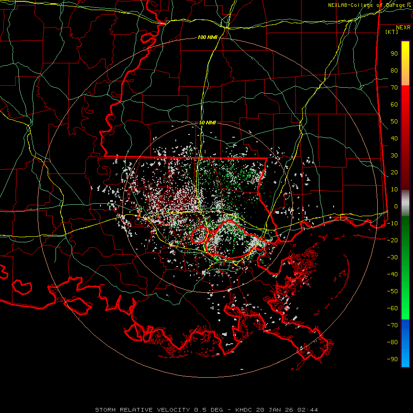Select the 70 value on the velocity scale
Viewport: 413px width, 413px height.
tap(394, 88)
